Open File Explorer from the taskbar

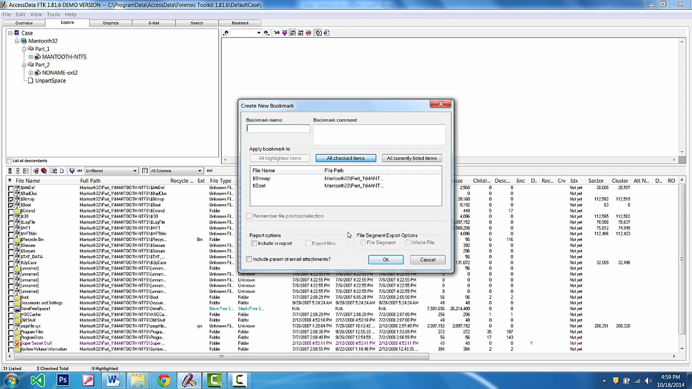138,380
